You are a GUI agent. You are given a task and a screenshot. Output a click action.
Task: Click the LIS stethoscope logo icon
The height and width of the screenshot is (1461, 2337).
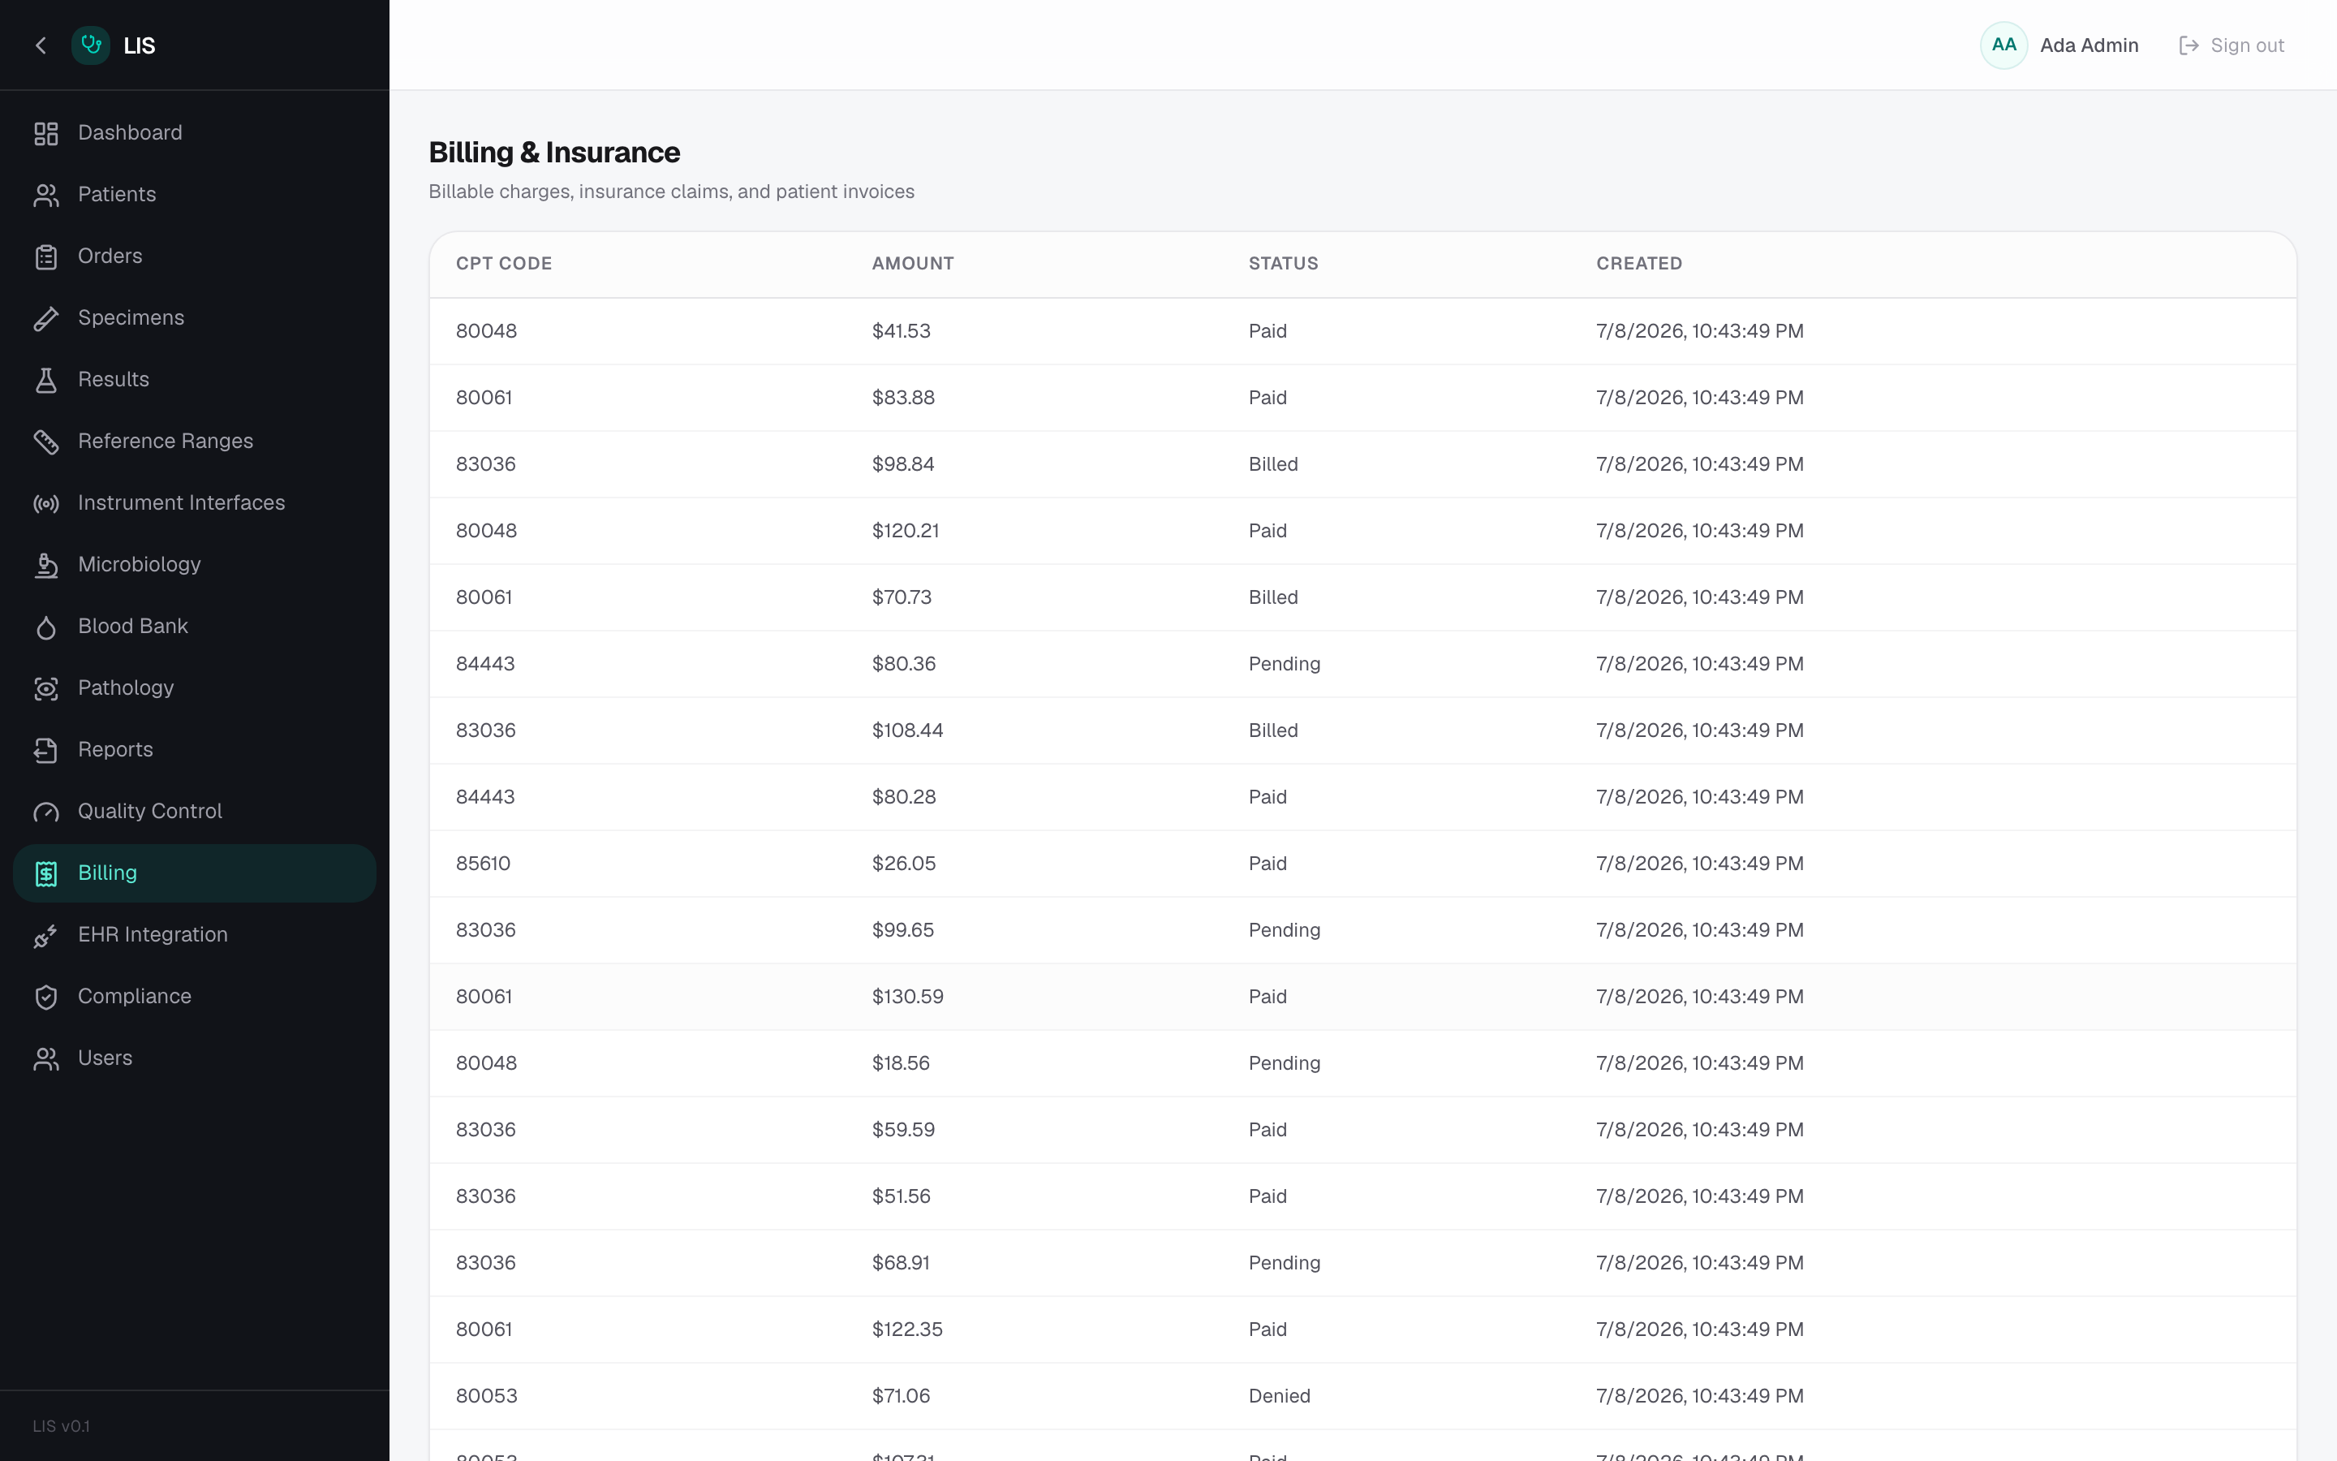91,45
